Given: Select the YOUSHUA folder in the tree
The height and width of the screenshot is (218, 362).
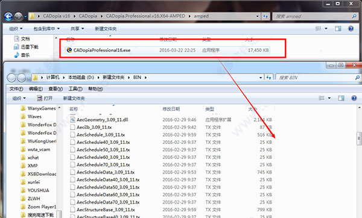Looking at the screenshot, I should [34, 190].
